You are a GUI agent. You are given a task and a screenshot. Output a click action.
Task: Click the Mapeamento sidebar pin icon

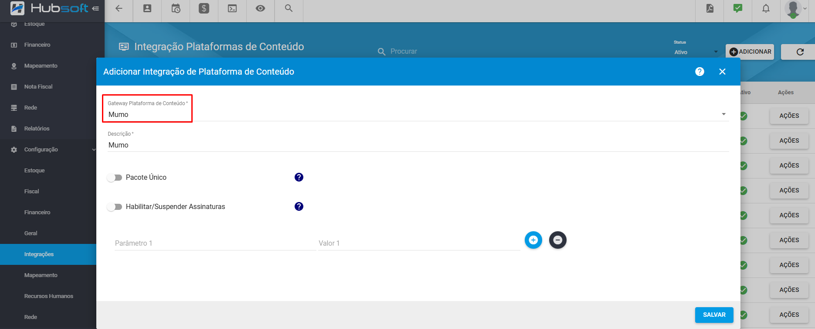tap(14, 66)
